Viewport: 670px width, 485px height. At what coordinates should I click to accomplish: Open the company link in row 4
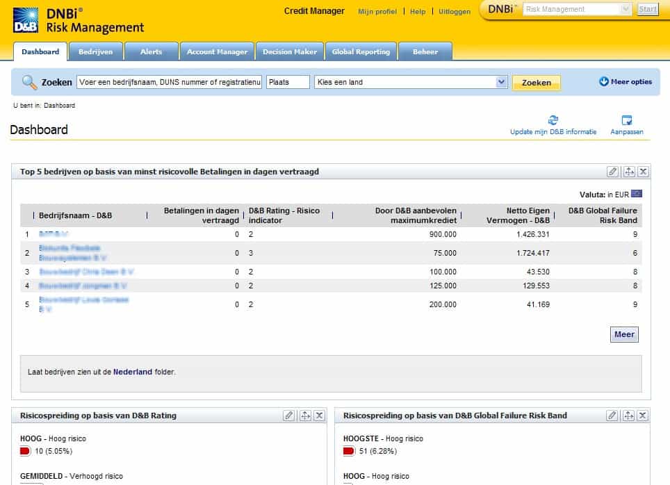click(83, 286)
